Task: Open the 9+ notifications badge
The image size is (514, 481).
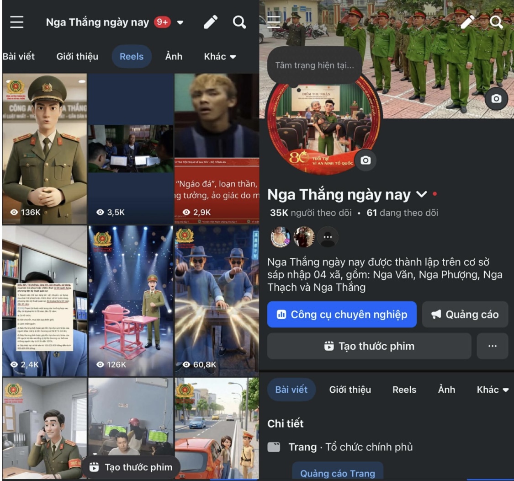Action: [162, 22]
